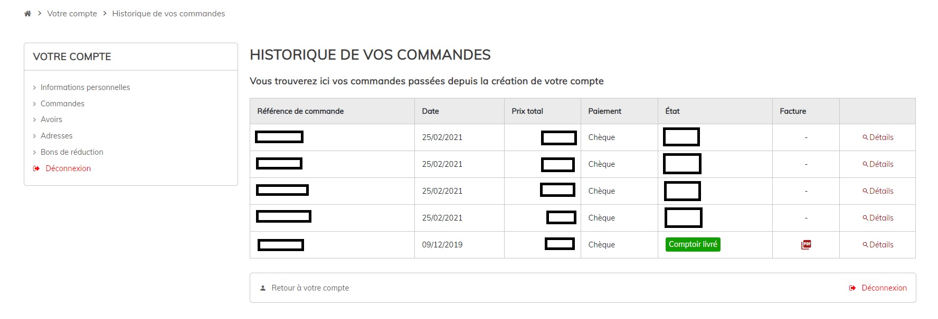The image size is (938, 319).
Task: Click the home icon in the breadcrumb
Action: (27, 13)
